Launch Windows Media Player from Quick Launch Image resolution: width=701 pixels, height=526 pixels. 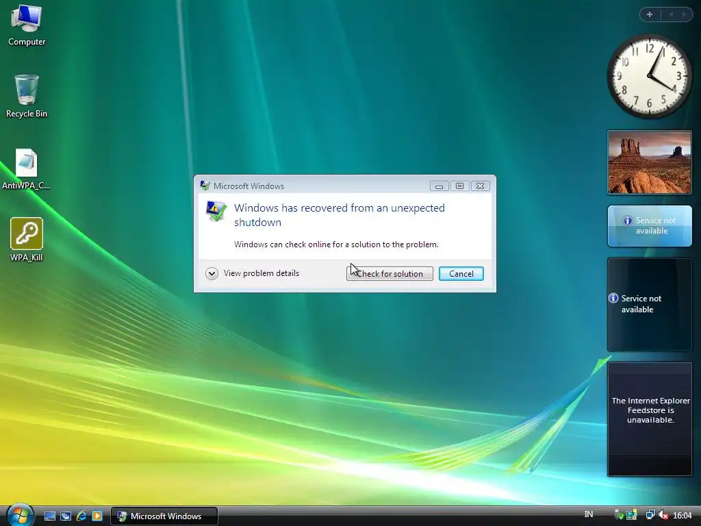pos(97,516)
